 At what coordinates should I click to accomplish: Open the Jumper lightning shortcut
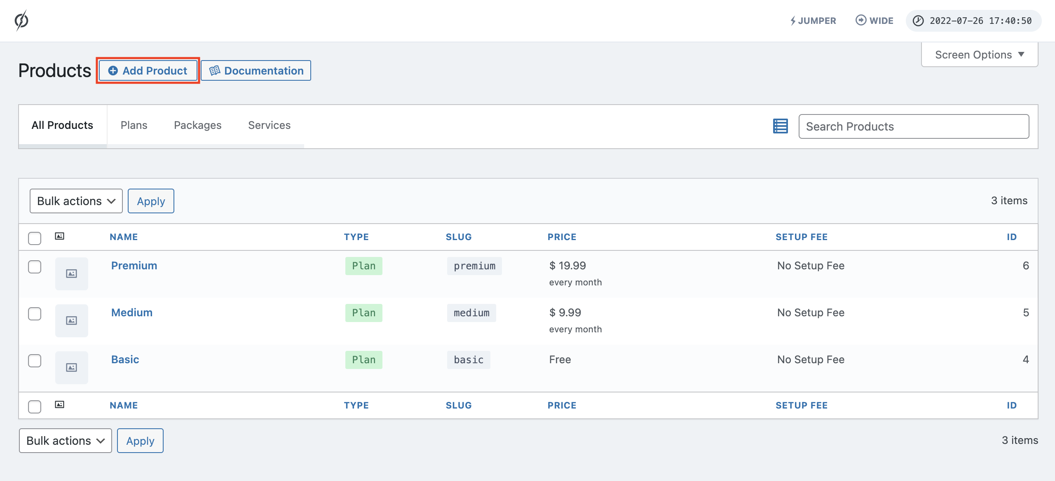coord(813,21)
